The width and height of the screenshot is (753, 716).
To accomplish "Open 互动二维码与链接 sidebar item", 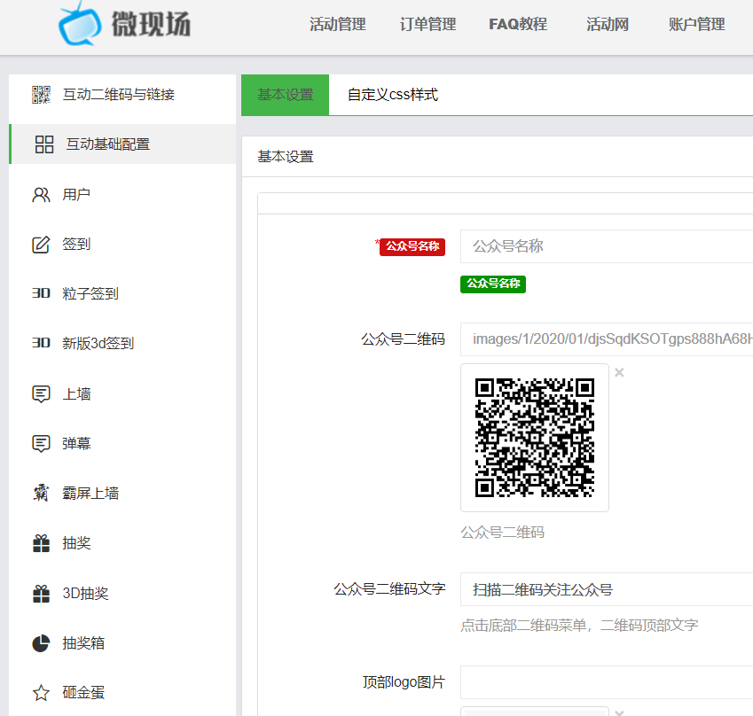I will (x=122, y=95).
